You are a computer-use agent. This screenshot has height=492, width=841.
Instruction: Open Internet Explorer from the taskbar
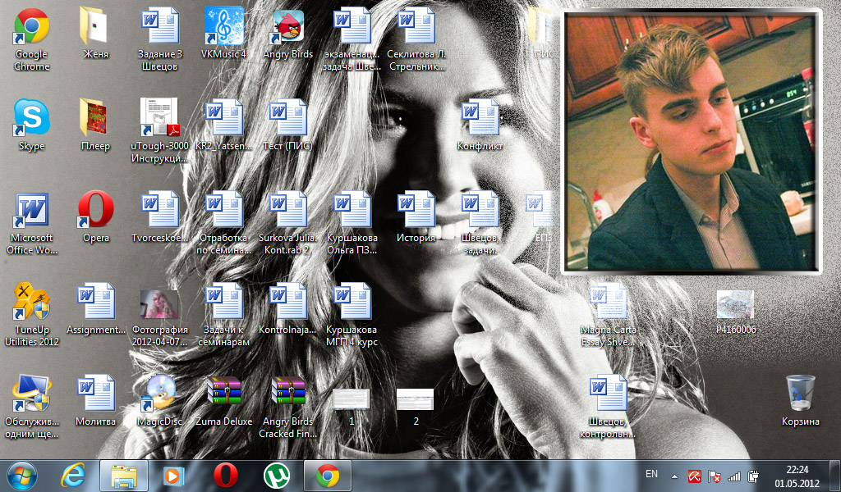click(x=73, y=476)
